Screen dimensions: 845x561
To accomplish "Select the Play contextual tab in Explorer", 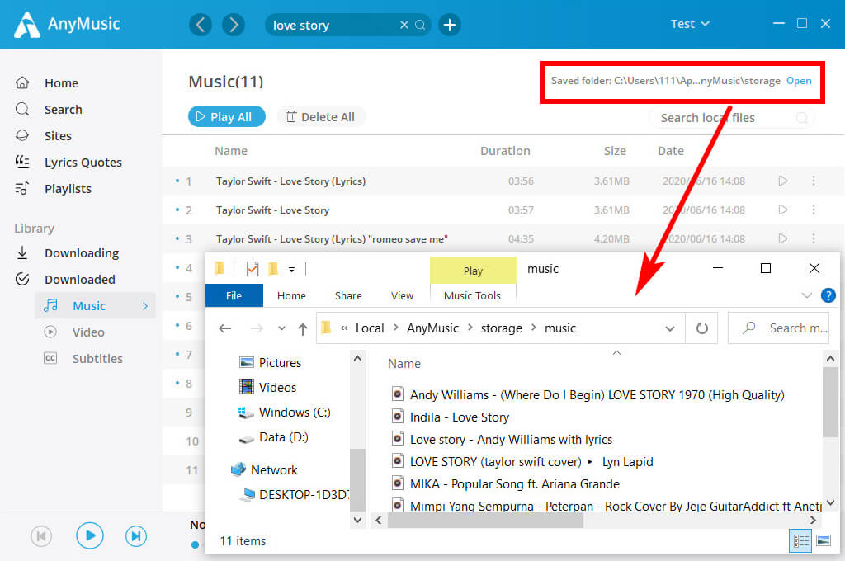I will (473, 271).
